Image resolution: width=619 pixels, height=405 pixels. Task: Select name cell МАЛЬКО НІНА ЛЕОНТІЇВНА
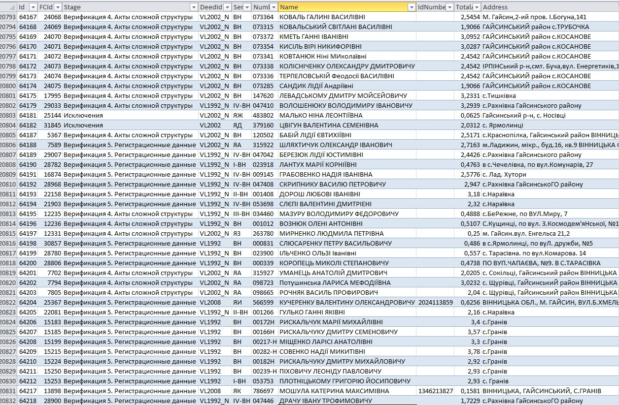347,116
